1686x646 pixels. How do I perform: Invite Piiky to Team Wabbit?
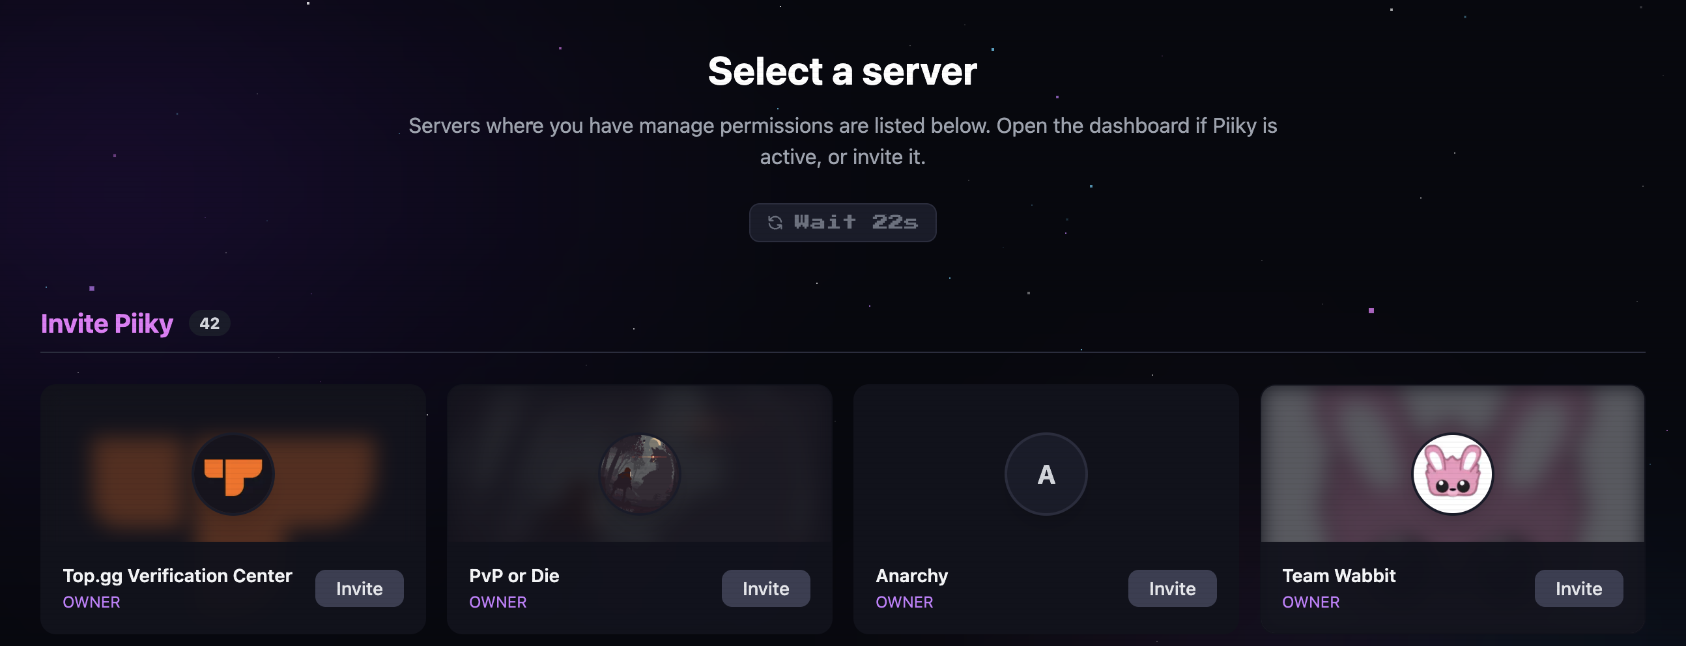click(x=1579, y=589)
